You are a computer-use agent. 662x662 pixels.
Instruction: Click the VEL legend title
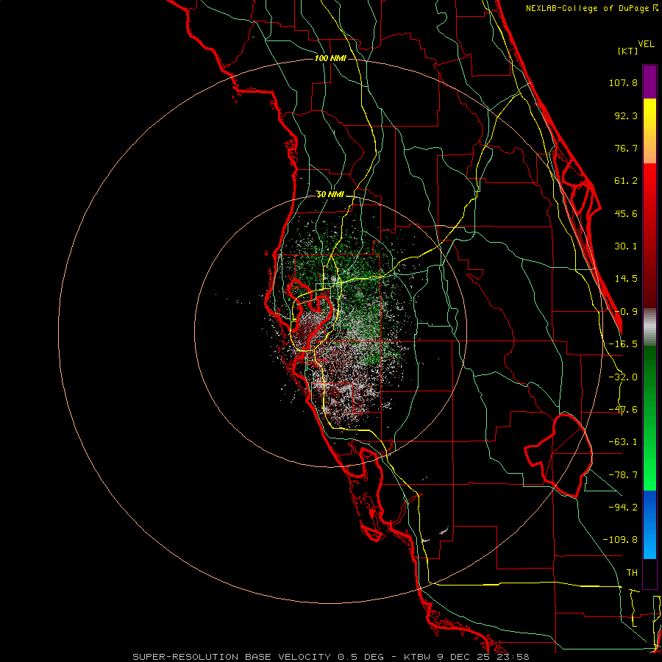pos(646,44)
